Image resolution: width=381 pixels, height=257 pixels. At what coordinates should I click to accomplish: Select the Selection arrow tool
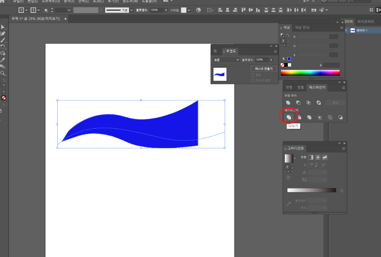coord(3,27)
